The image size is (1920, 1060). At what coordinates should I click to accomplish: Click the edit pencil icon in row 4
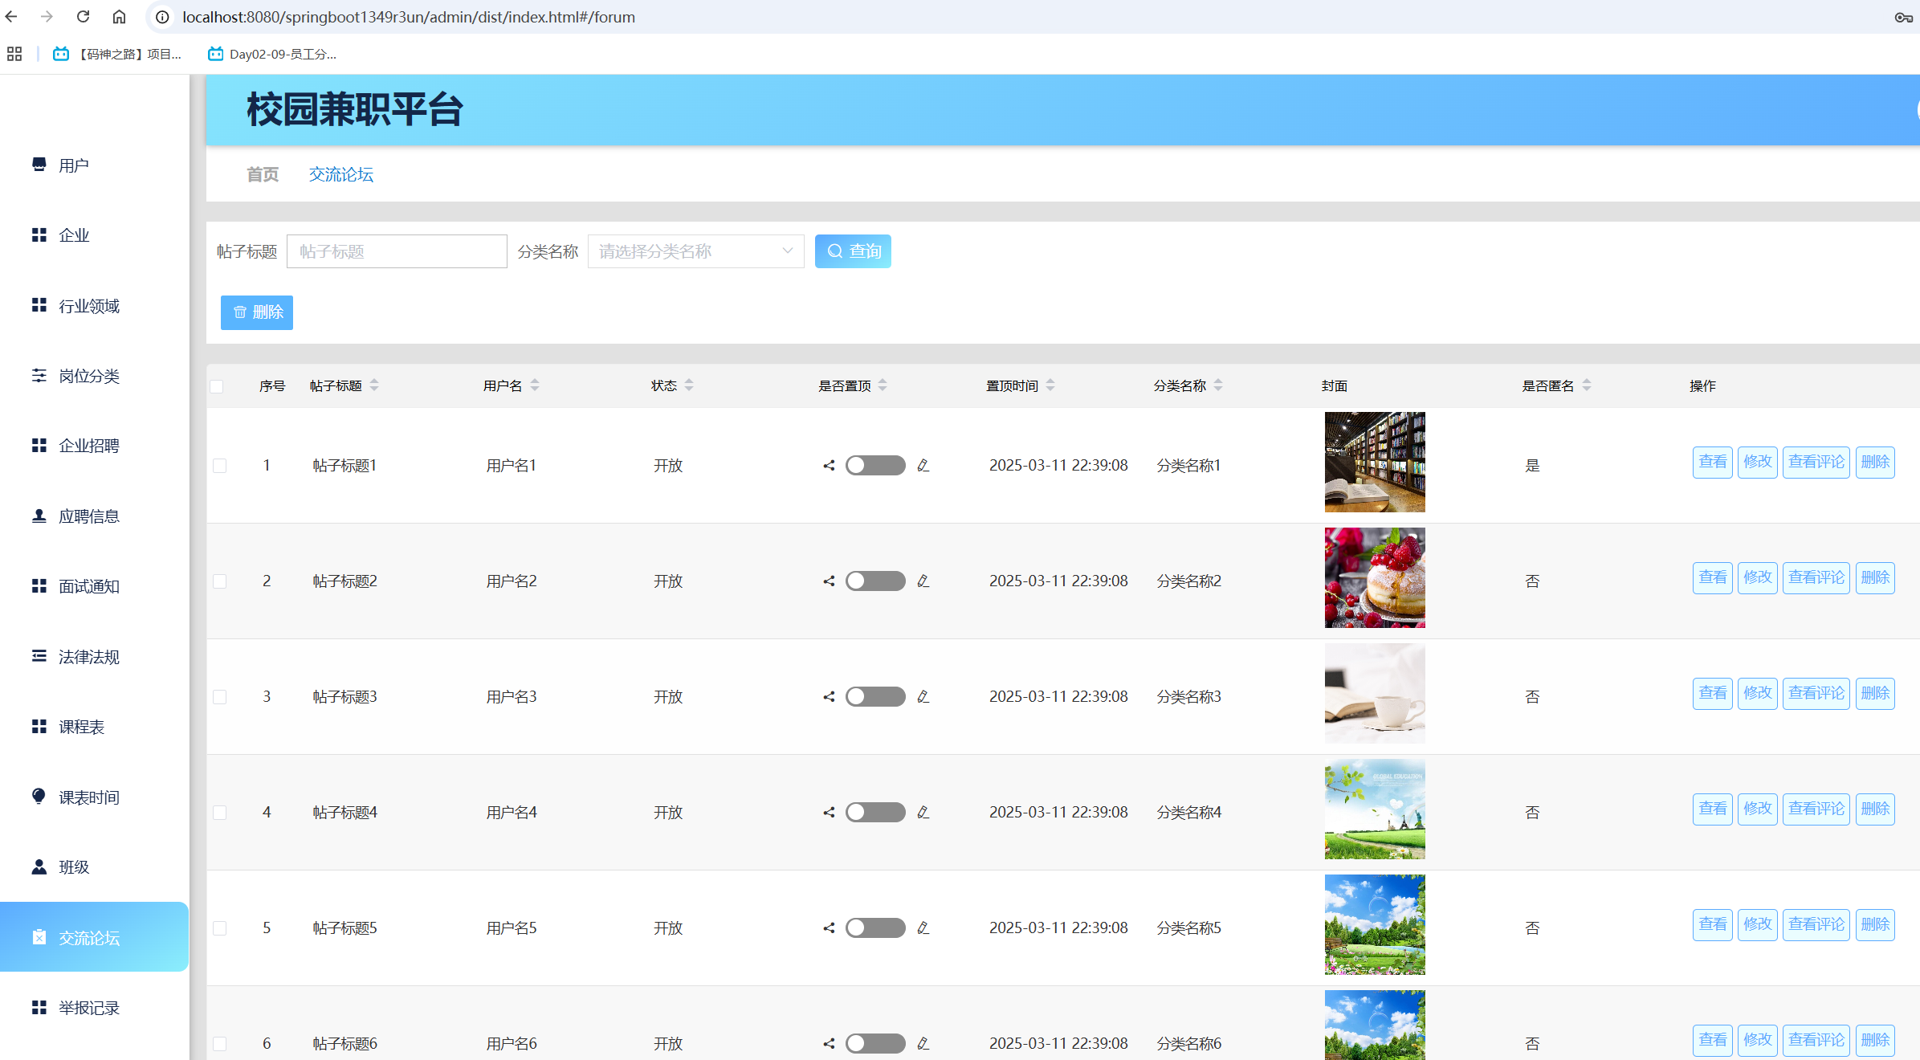[x=923, y=813]
